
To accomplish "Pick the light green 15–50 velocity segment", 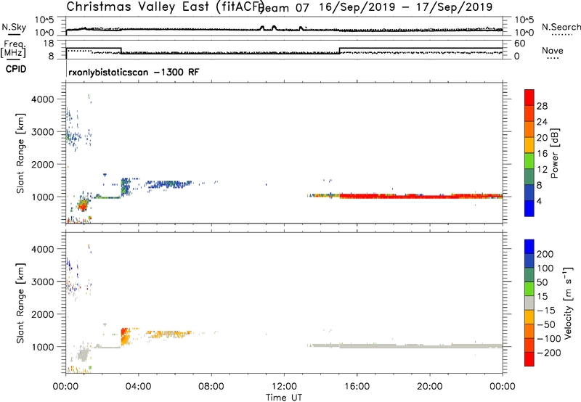I will pos(529,289).
